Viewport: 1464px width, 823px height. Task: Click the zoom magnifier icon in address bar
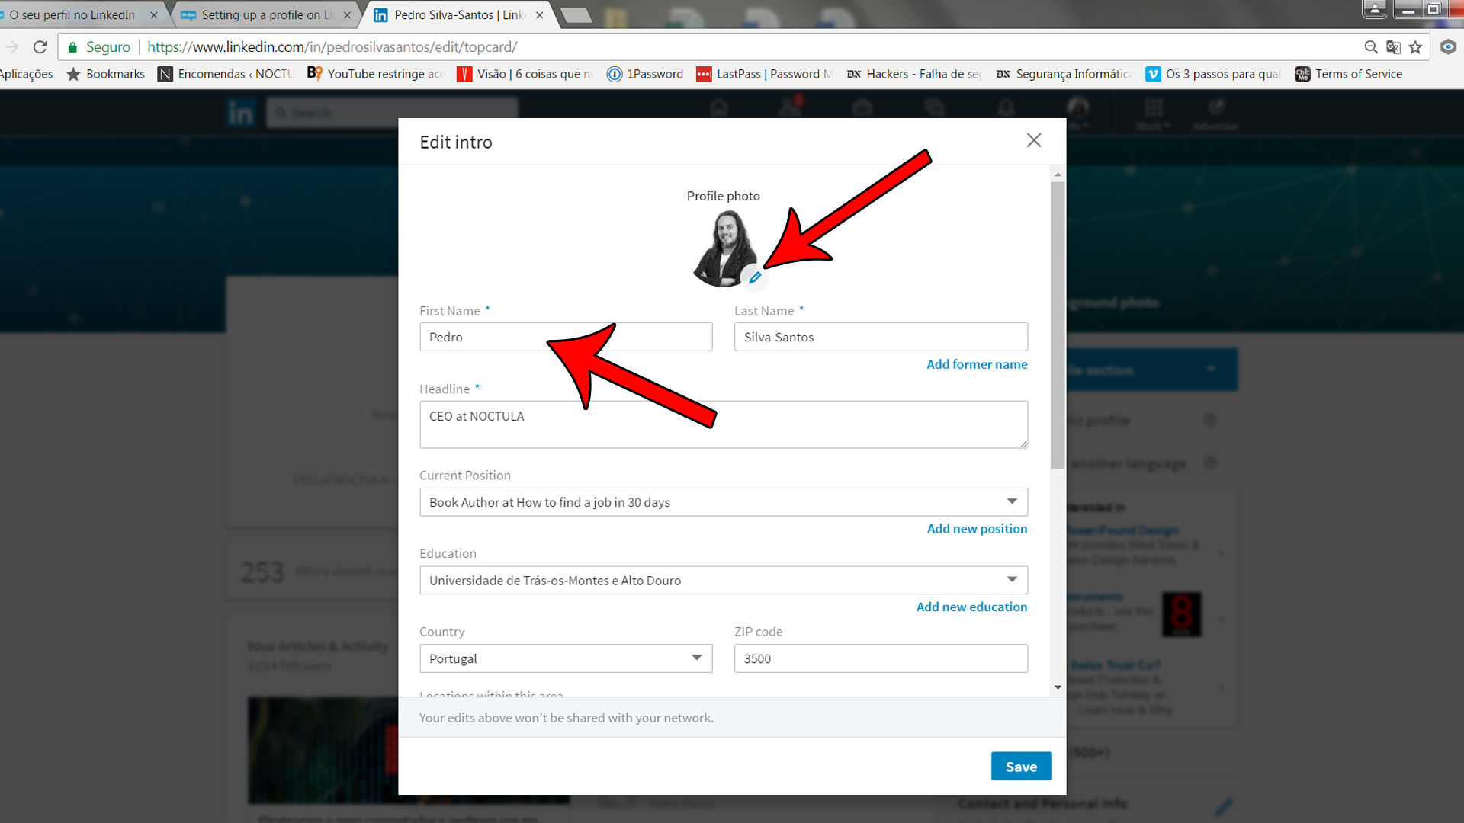click(1371, 47)
